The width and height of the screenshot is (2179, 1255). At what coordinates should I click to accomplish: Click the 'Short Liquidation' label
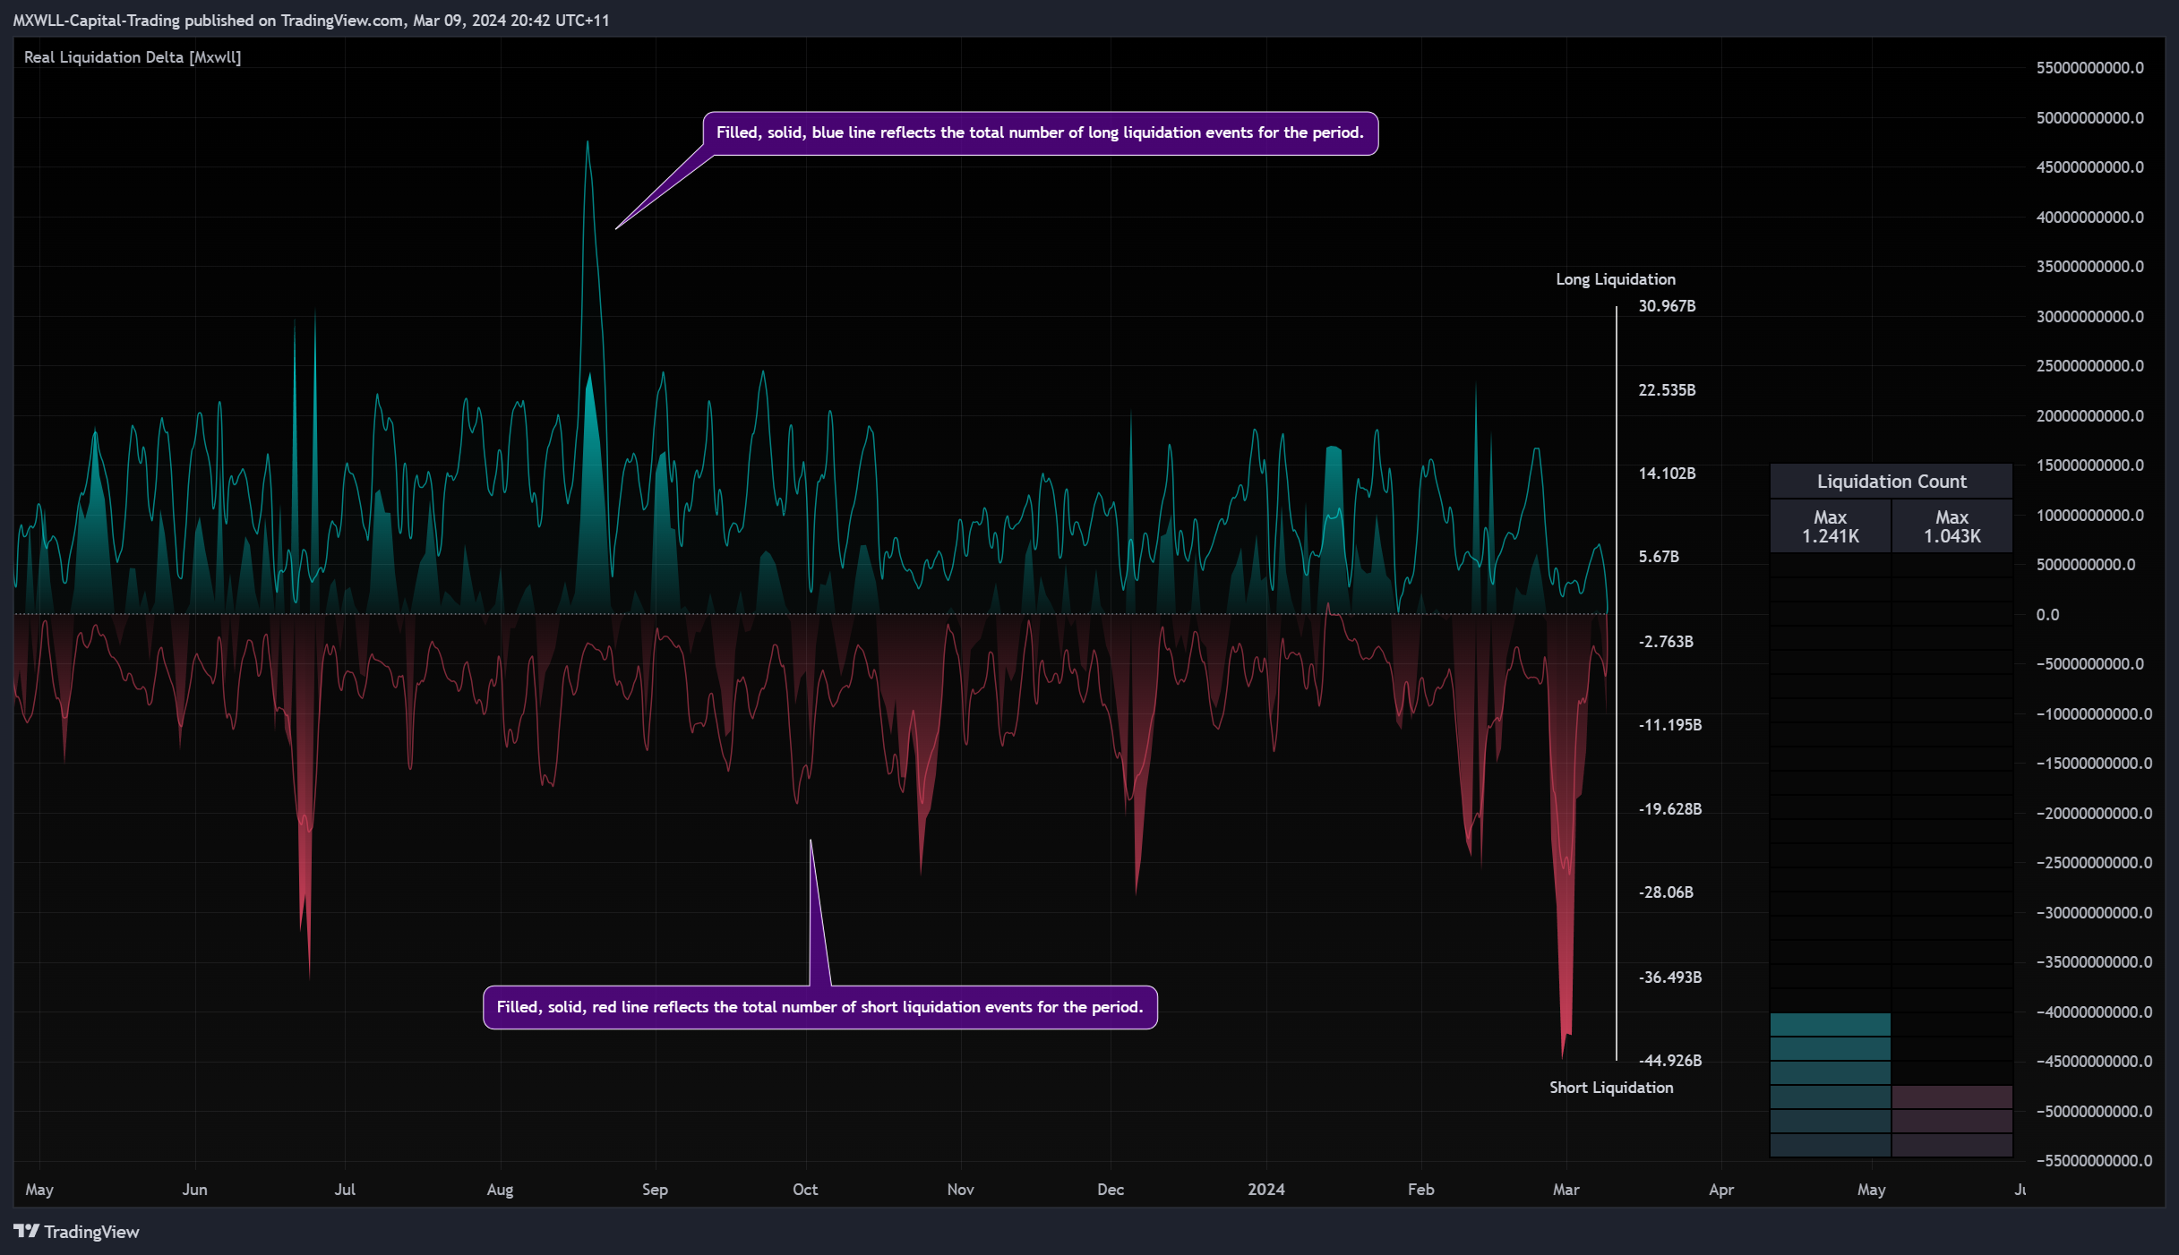tap(1611, 1088)
